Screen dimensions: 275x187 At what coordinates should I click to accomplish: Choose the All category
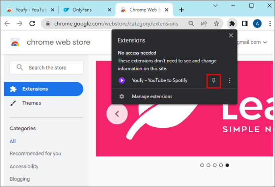(x=13, y=141)
